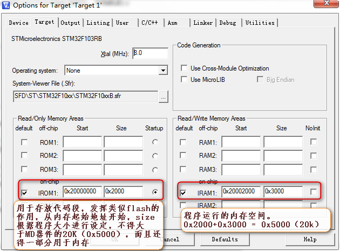Open the Linker tab
Viewport: 340px width, 251px height.
coord(203,23)
